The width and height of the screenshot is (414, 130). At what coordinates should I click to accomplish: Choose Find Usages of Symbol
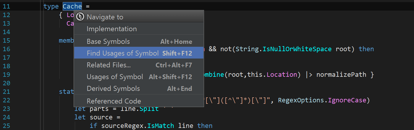(x=139, y=53)
